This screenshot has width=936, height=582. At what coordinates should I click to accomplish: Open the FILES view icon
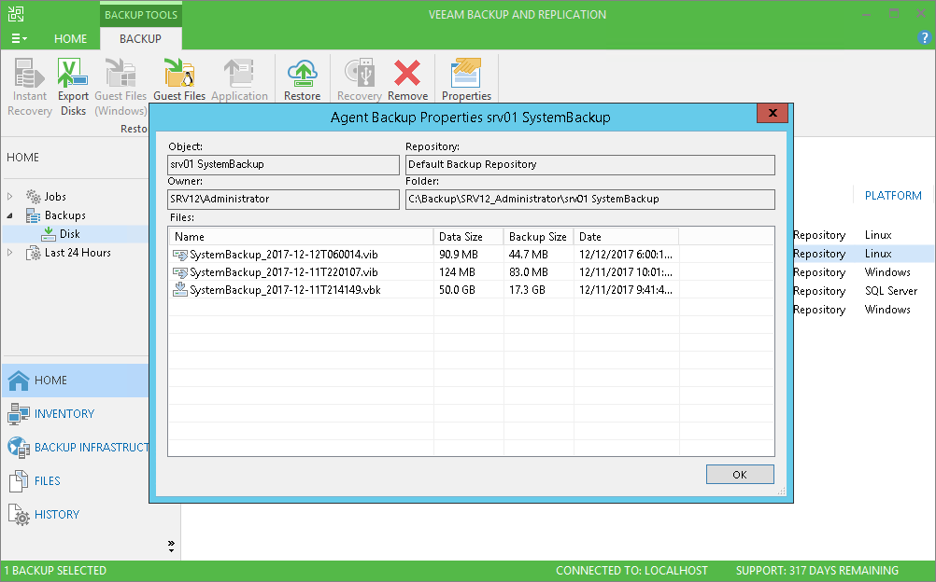(x=19, y=480)
